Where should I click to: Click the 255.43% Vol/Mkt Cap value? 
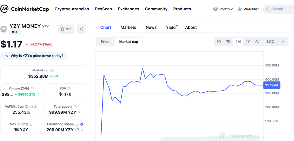(x=21, y=112)
